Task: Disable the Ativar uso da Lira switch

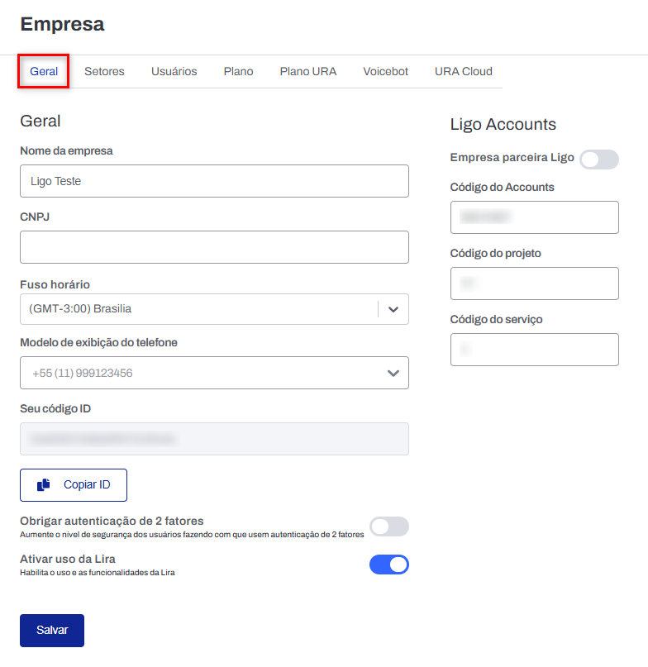Action: 388,565
